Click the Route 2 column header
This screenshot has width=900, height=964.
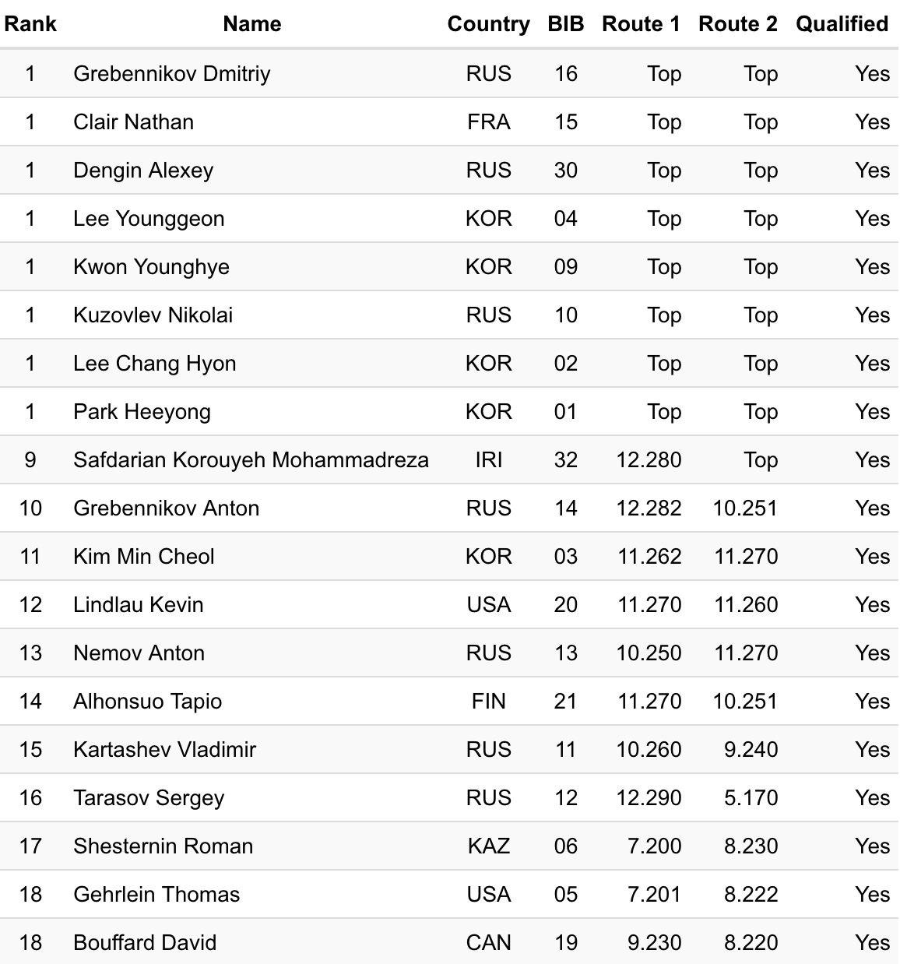[737, 24]
